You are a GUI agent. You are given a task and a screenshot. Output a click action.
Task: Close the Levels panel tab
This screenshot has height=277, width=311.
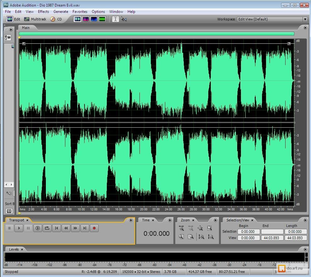(x=22, y=249)
